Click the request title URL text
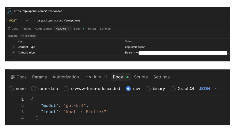235x131 pixels. (x=38, y=11)
